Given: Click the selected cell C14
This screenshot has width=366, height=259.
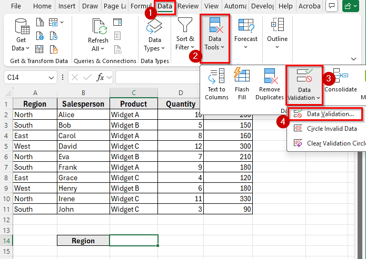Looking at the screenshot, I should tap(134, 241).
